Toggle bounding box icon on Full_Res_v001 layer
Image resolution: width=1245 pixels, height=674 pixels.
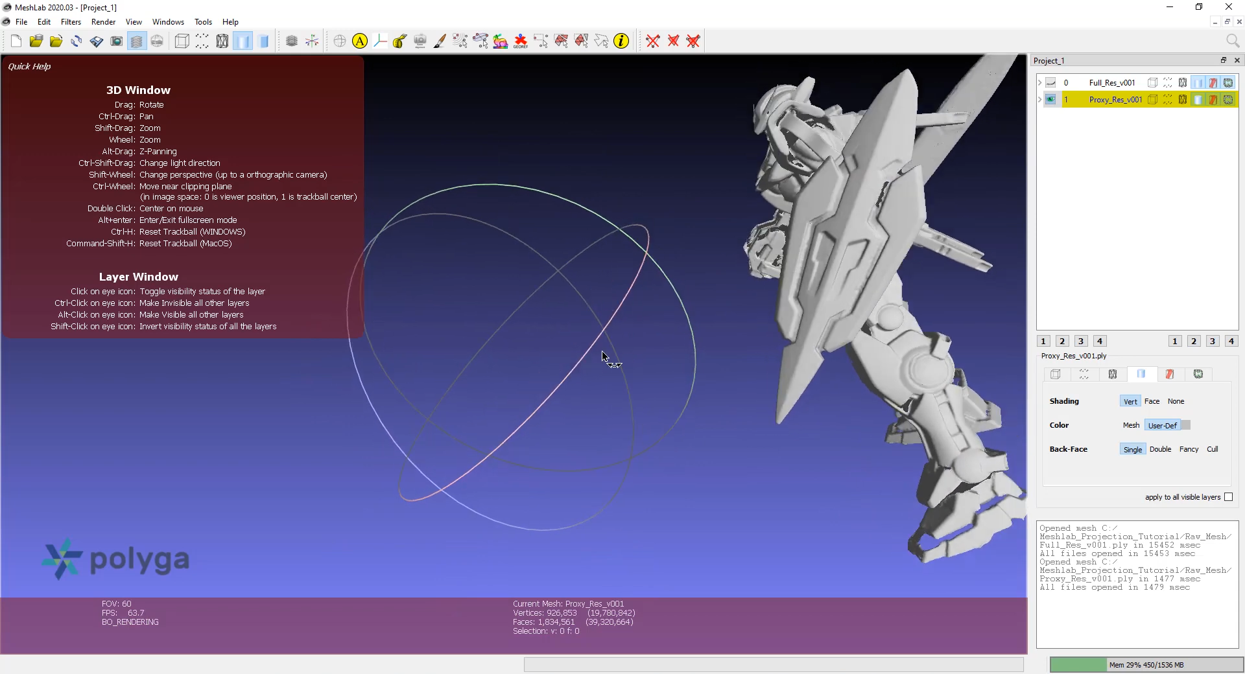pyautogui.click(x=1152, y=83)
